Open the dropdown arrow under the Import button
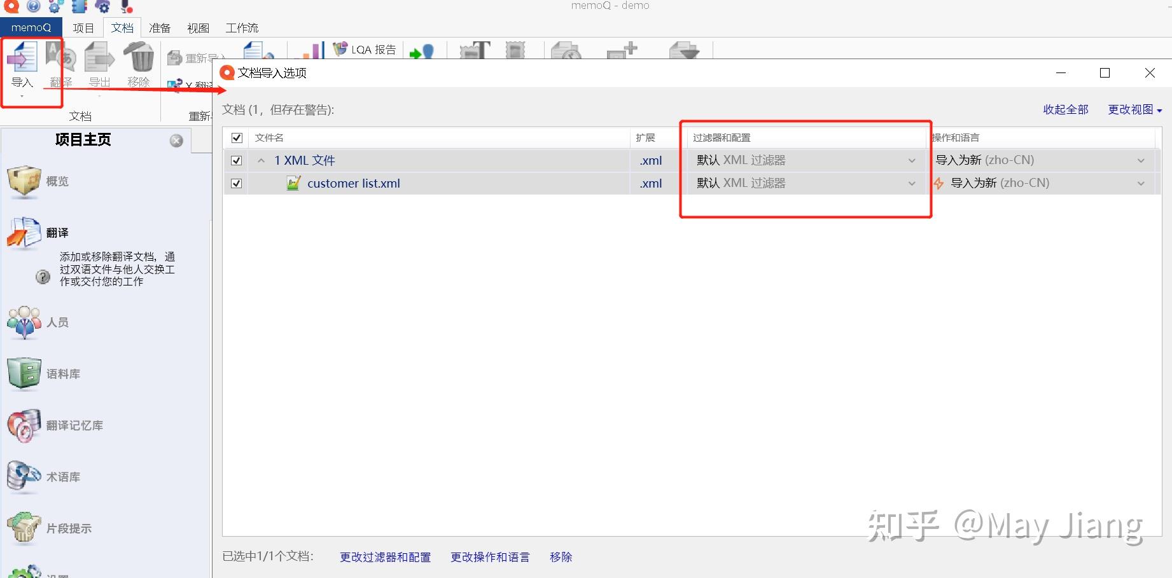The height and width of the screenshot is (578, 1172). (x=22, y=96)
